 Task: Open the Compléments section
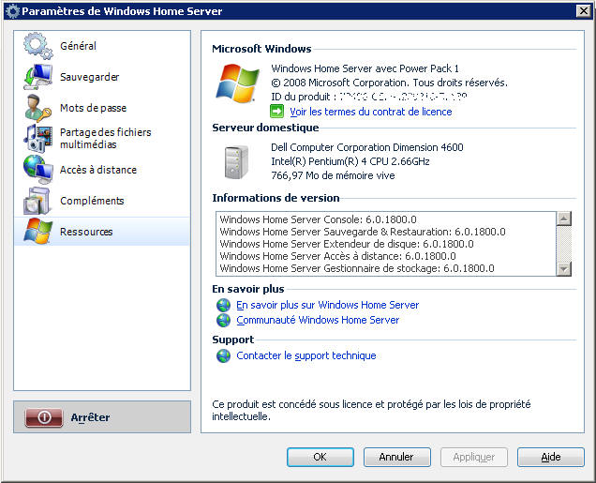tap(102, 201)
